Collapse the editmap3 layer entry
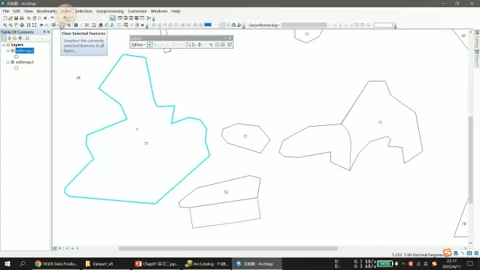The height and width of the screenshot is (270, 480). coord(8,62)
